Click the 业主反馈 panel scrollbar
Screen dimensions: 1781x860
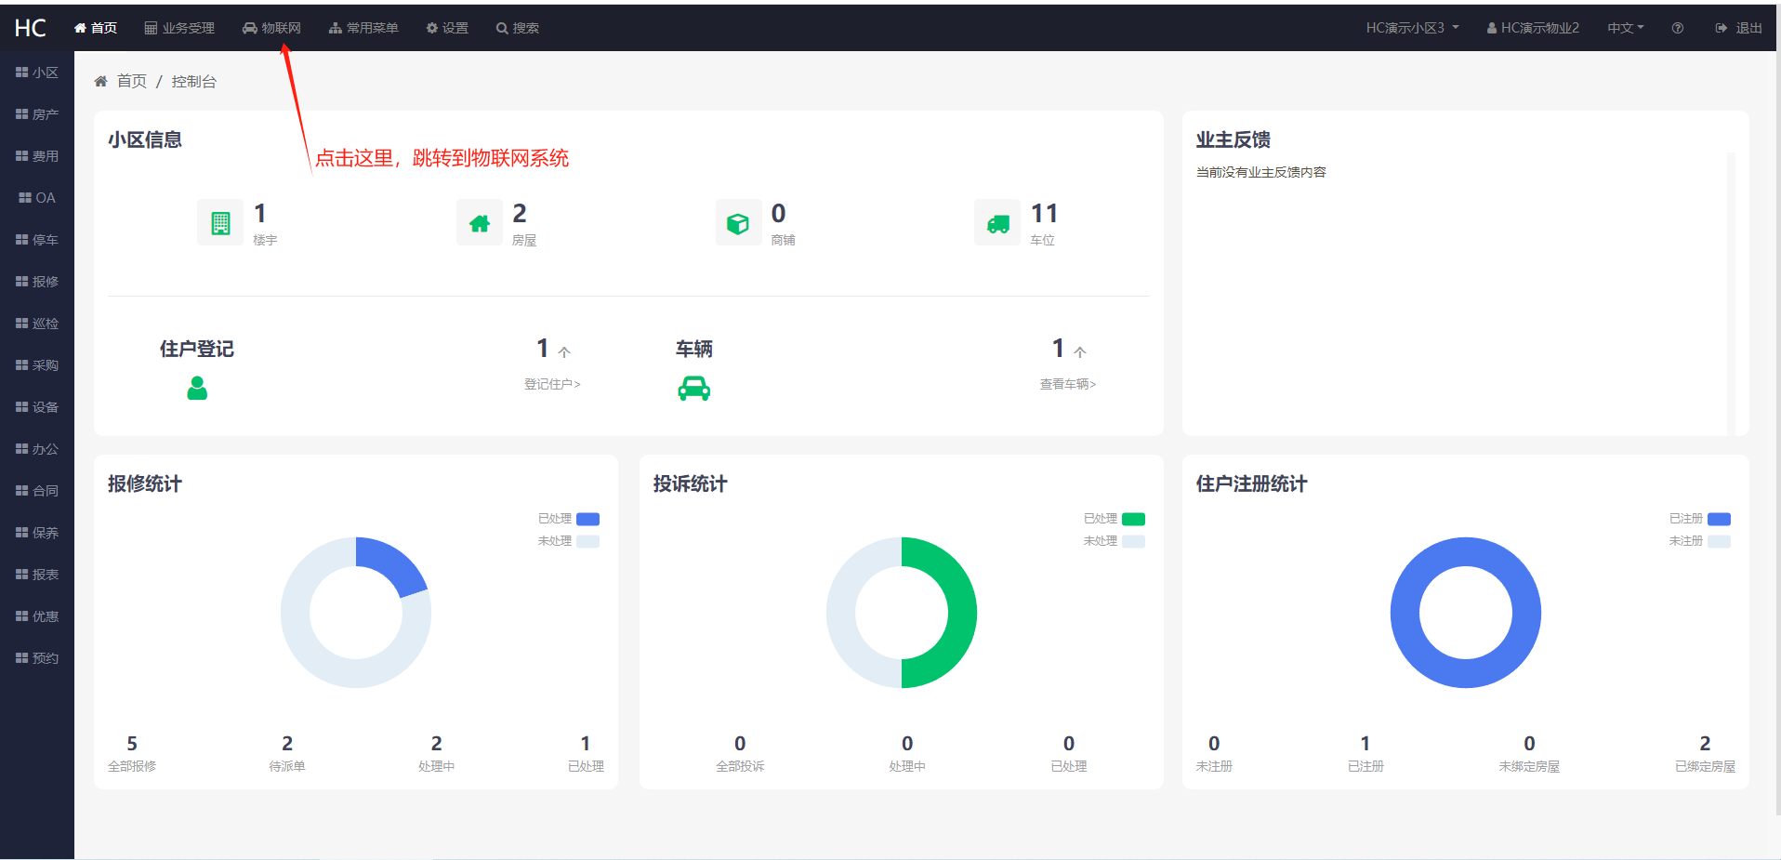coord(1731,294)
